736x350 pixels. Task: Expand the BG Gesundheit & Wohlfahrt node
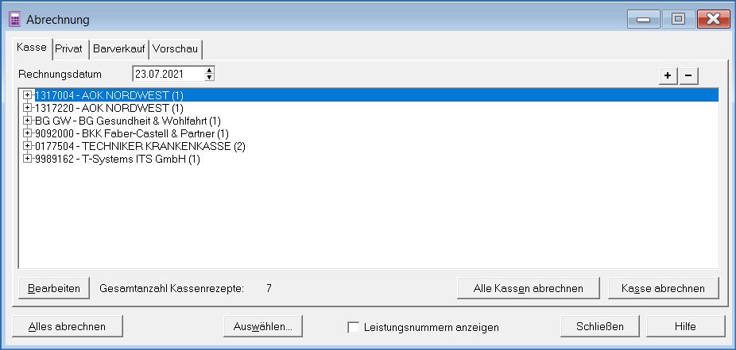pos(28,121)
